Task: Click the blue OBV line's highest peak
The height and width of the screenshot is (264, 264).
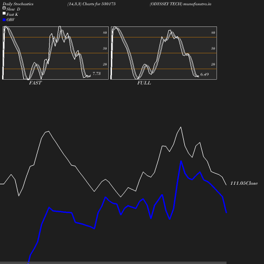Action: pyautogui.click(x=181, y=161)
